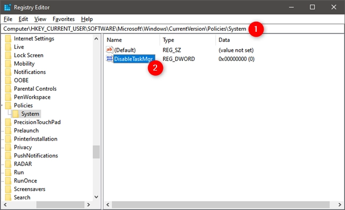This screenshot has height=210, width=345.
Task: Click the tree pane vertical scrollbar thumb
Action: coord(96,152)
